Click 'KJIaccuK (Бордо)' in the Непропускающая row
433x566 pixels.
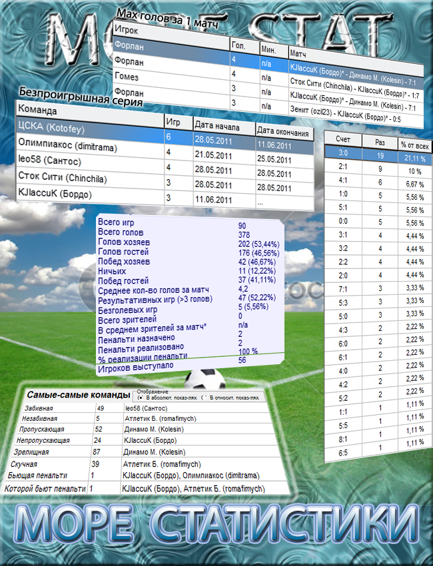click(150, 440)
